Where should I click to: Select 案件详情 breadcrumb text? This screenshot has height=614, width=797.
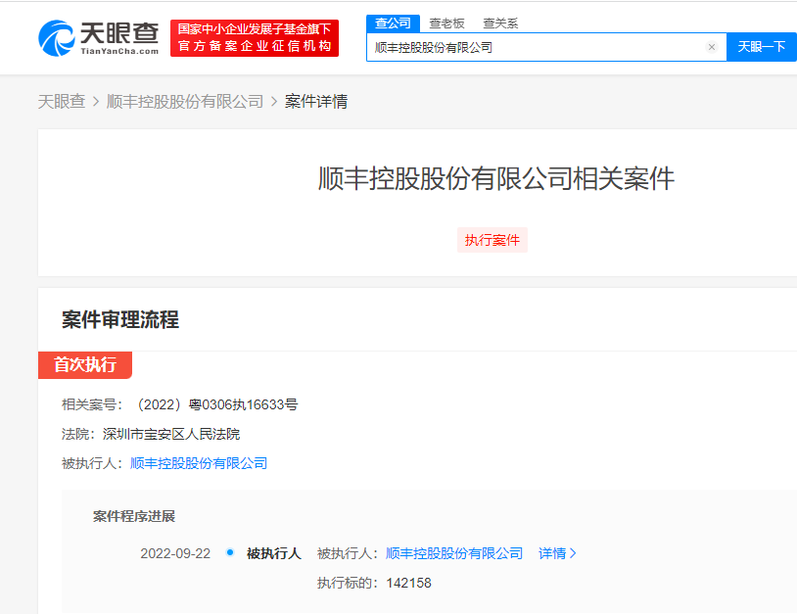coord(316,101)
